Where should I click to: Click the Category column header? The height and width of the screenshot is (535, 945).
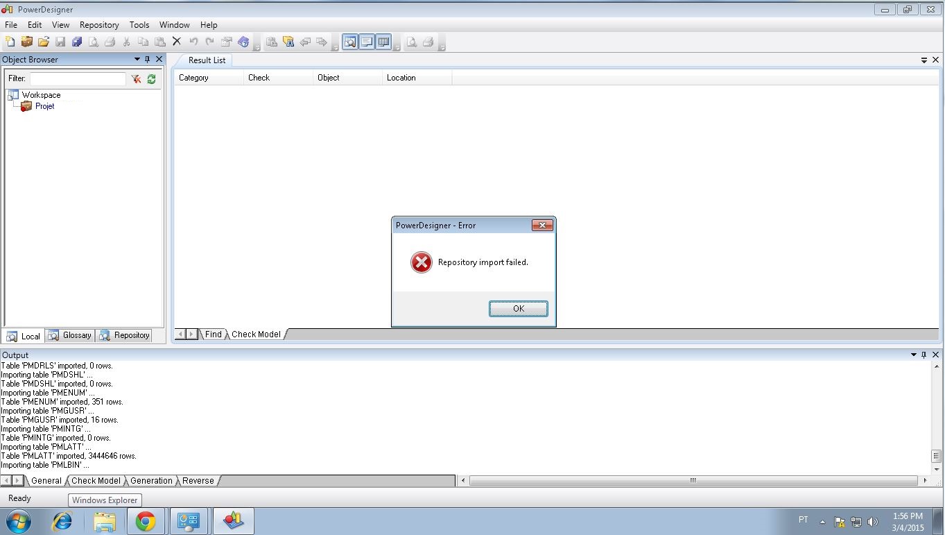[x=209, y=78]
